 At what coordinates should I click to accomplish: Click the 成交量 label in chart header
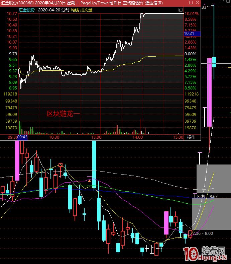(x=86, y=10)
